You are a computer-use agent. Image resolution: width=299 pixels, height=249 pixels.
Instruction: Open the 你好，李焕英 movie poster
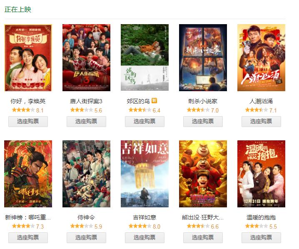click(x=28, y=57)
